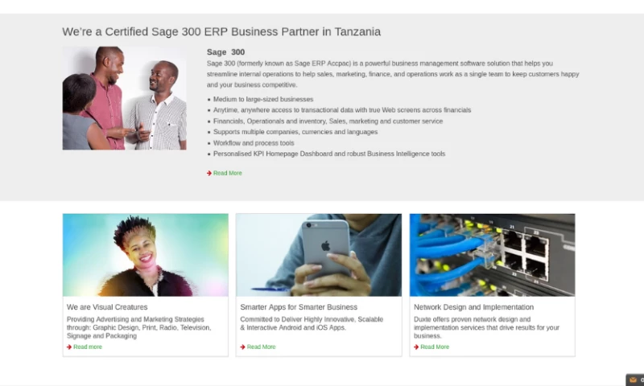Click the bold "Sage 300" subheading
The height and width of the screenshot is (386, 644).
(x=225, y=52)
